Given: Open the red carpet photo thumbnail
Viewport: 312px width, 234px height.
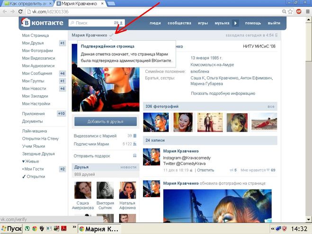Looking at the screenshot, I should tap(210, 122).
